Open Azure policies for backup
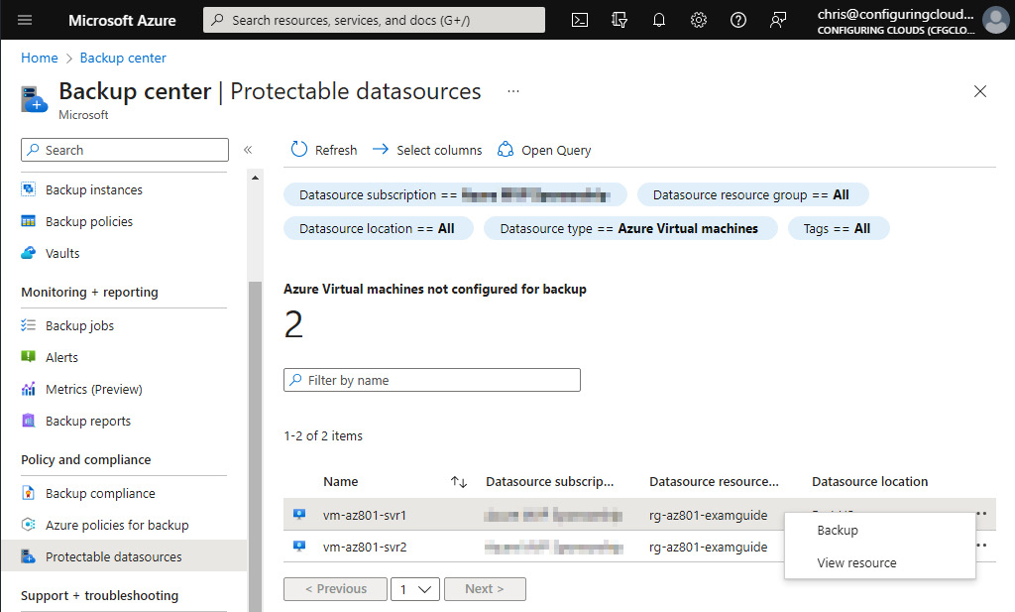Screen dimensions: 1015x612 tap(117, 526)
